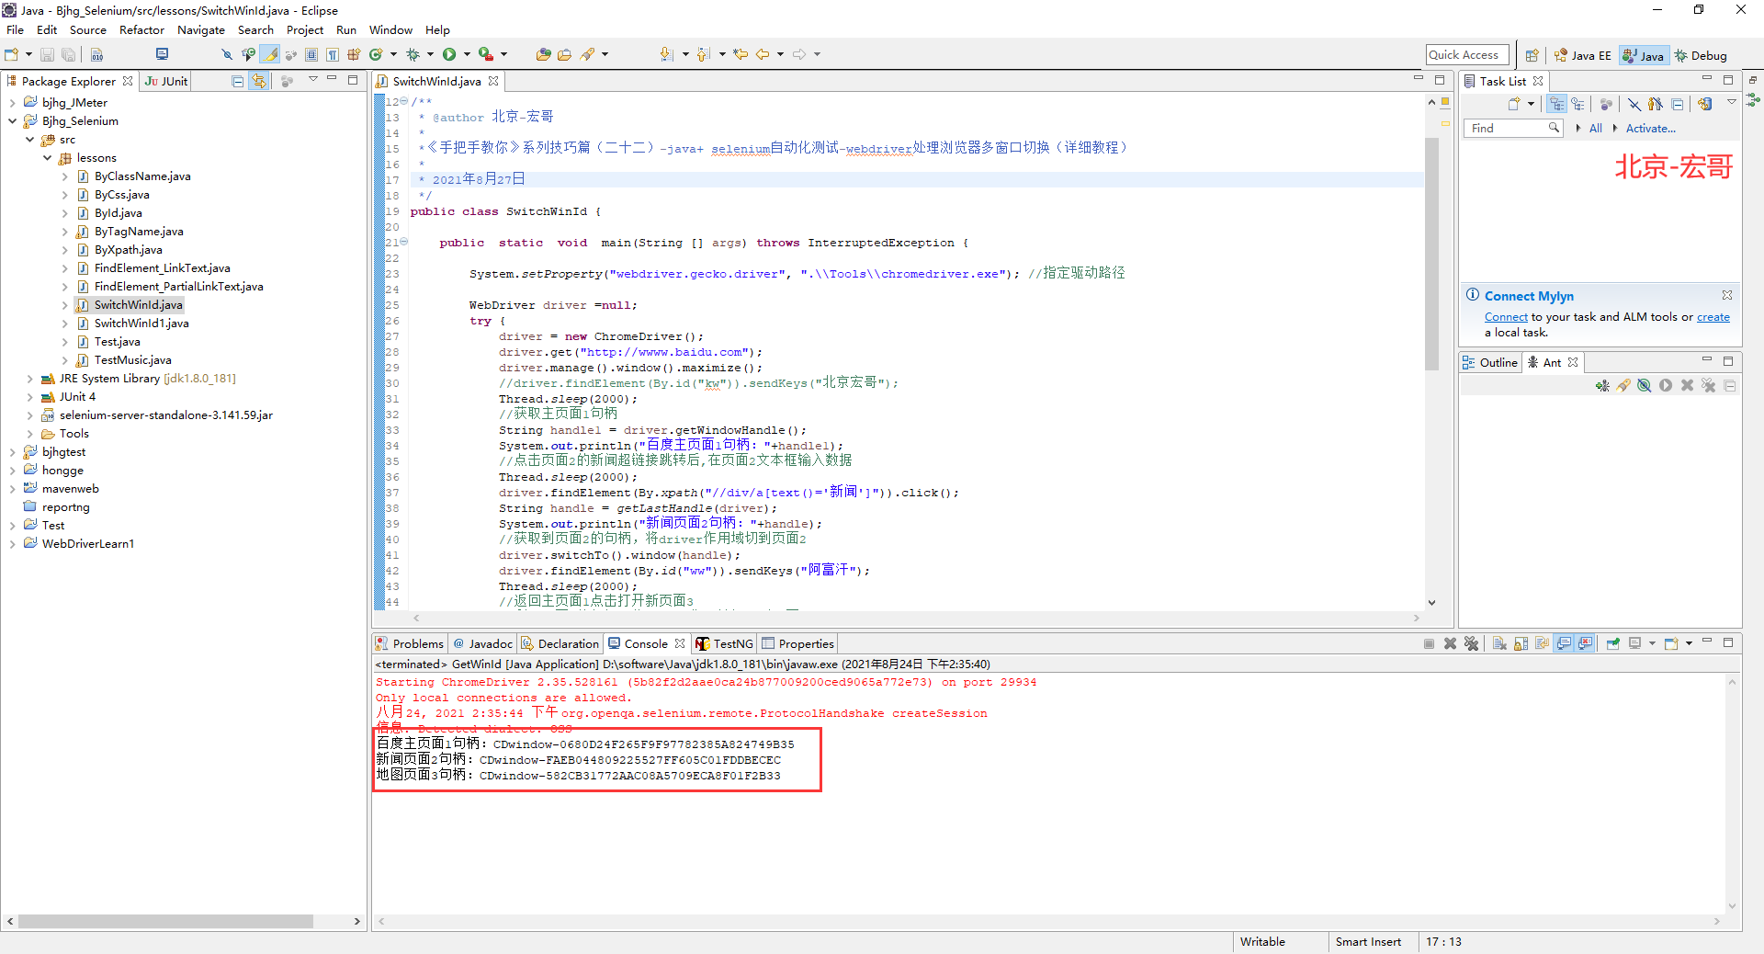Click the Quick Access input field

(x=1467, y=55)
